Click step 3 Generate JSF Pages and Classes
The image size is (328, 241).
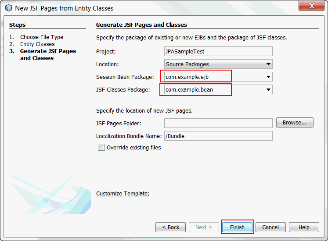48,54
